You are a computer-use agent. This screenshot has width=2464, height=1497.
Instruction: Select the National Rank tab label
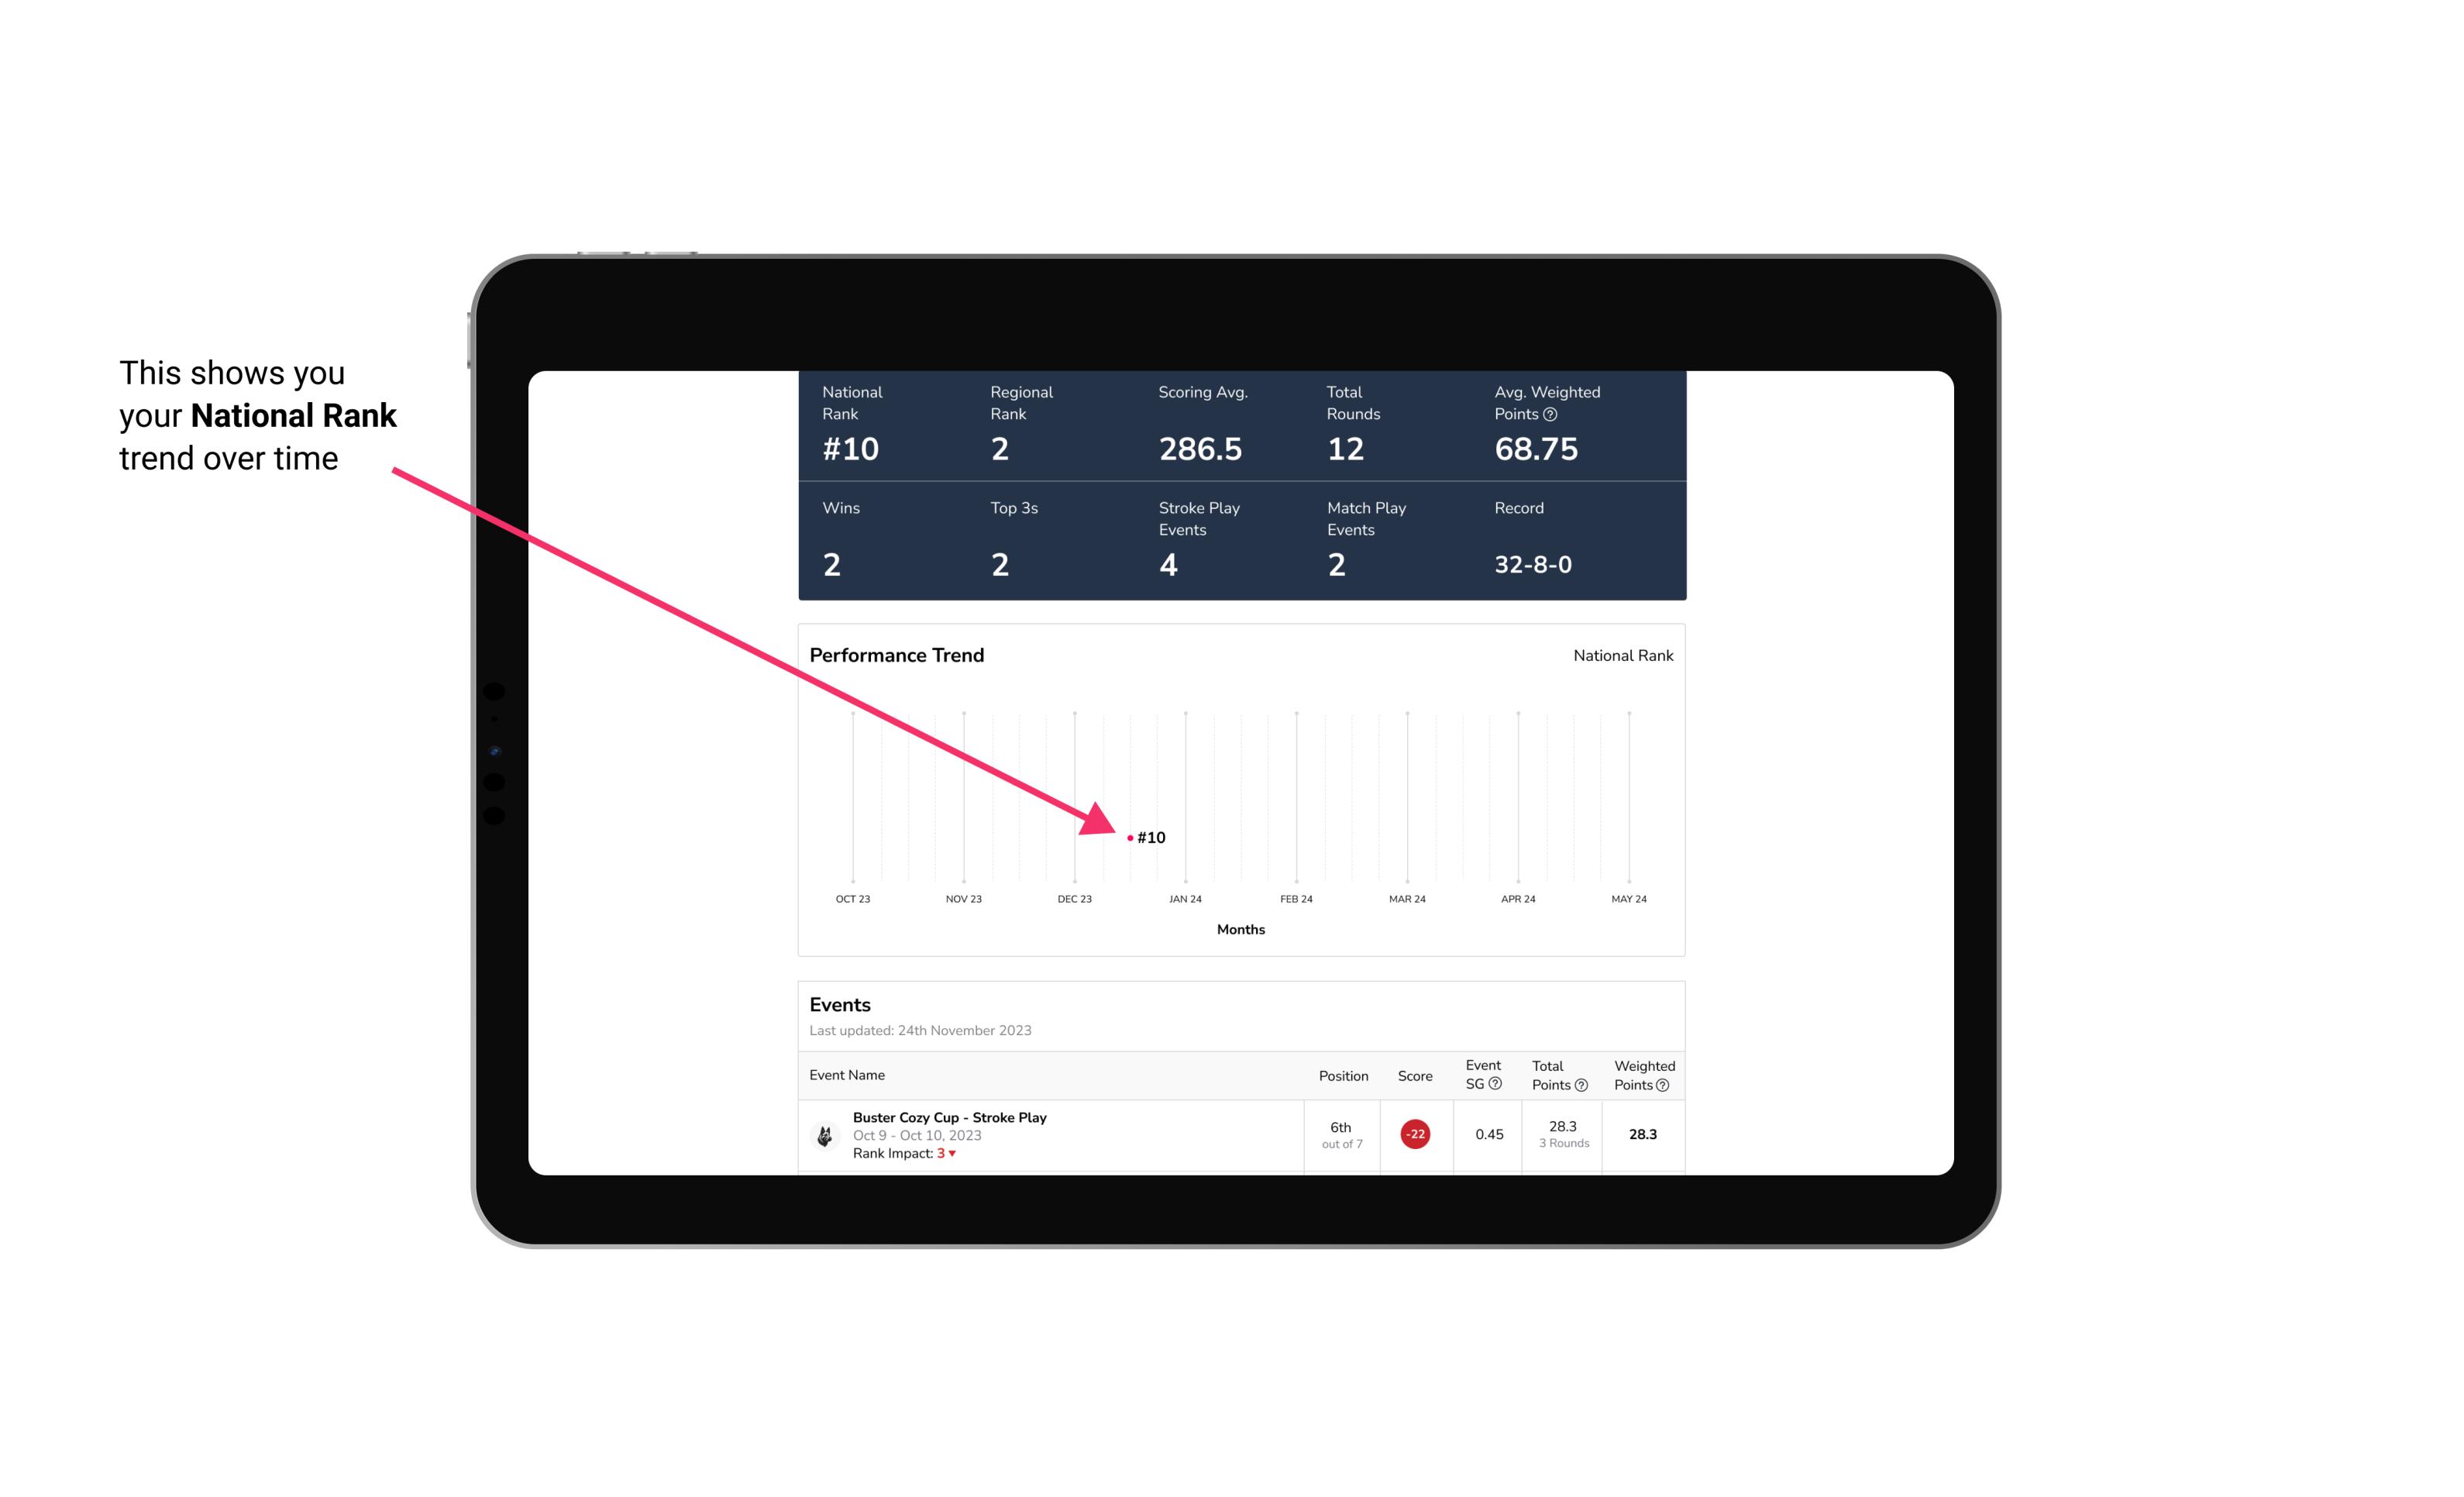click(1621, 655)
